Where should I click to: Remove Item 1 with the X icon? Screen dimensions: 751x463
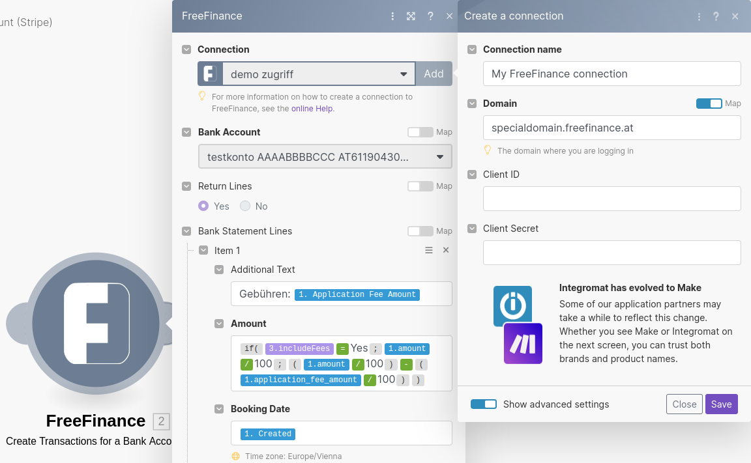tap(446, 250)
